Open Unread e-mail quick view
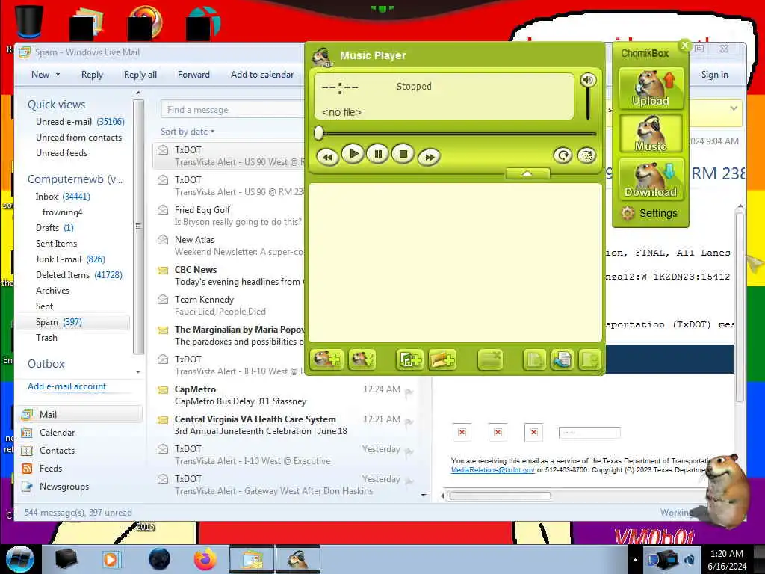The image size is (765, 574). (80, 122)
